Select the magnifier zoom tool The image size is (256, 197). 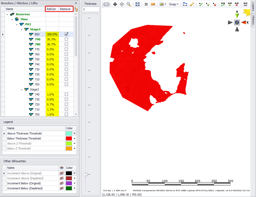click(x=129, y=4)
